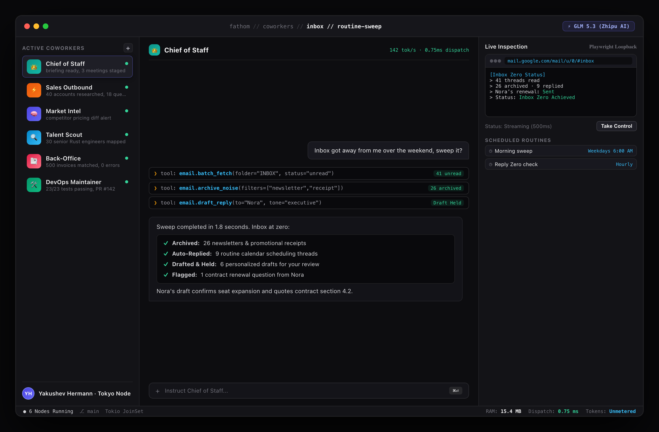Image resolution: width=659 pixels, height=432 pixels.
Task: Click the plus attach icon in instruction box
Action: point(158,391)
